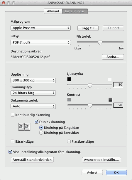Select the Inställningar tab
132x180 pixels.
click(75, 11)
